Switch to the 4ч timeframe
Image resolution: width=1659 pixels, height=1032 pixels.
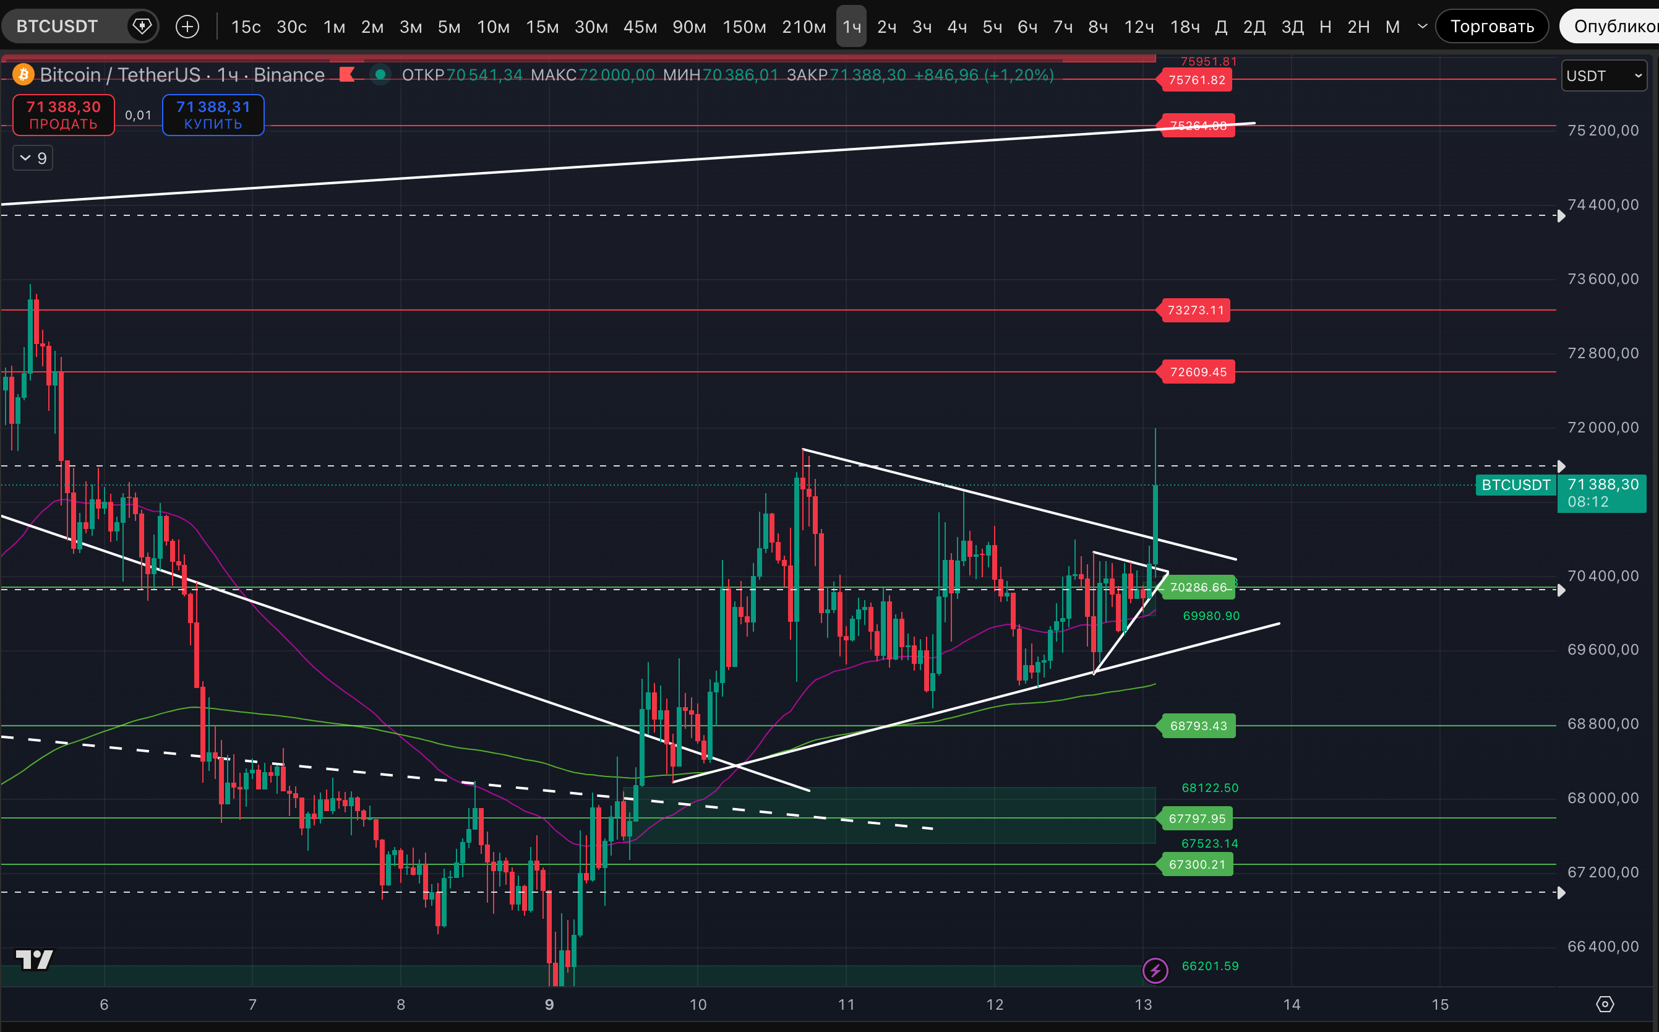coord(957,27)
